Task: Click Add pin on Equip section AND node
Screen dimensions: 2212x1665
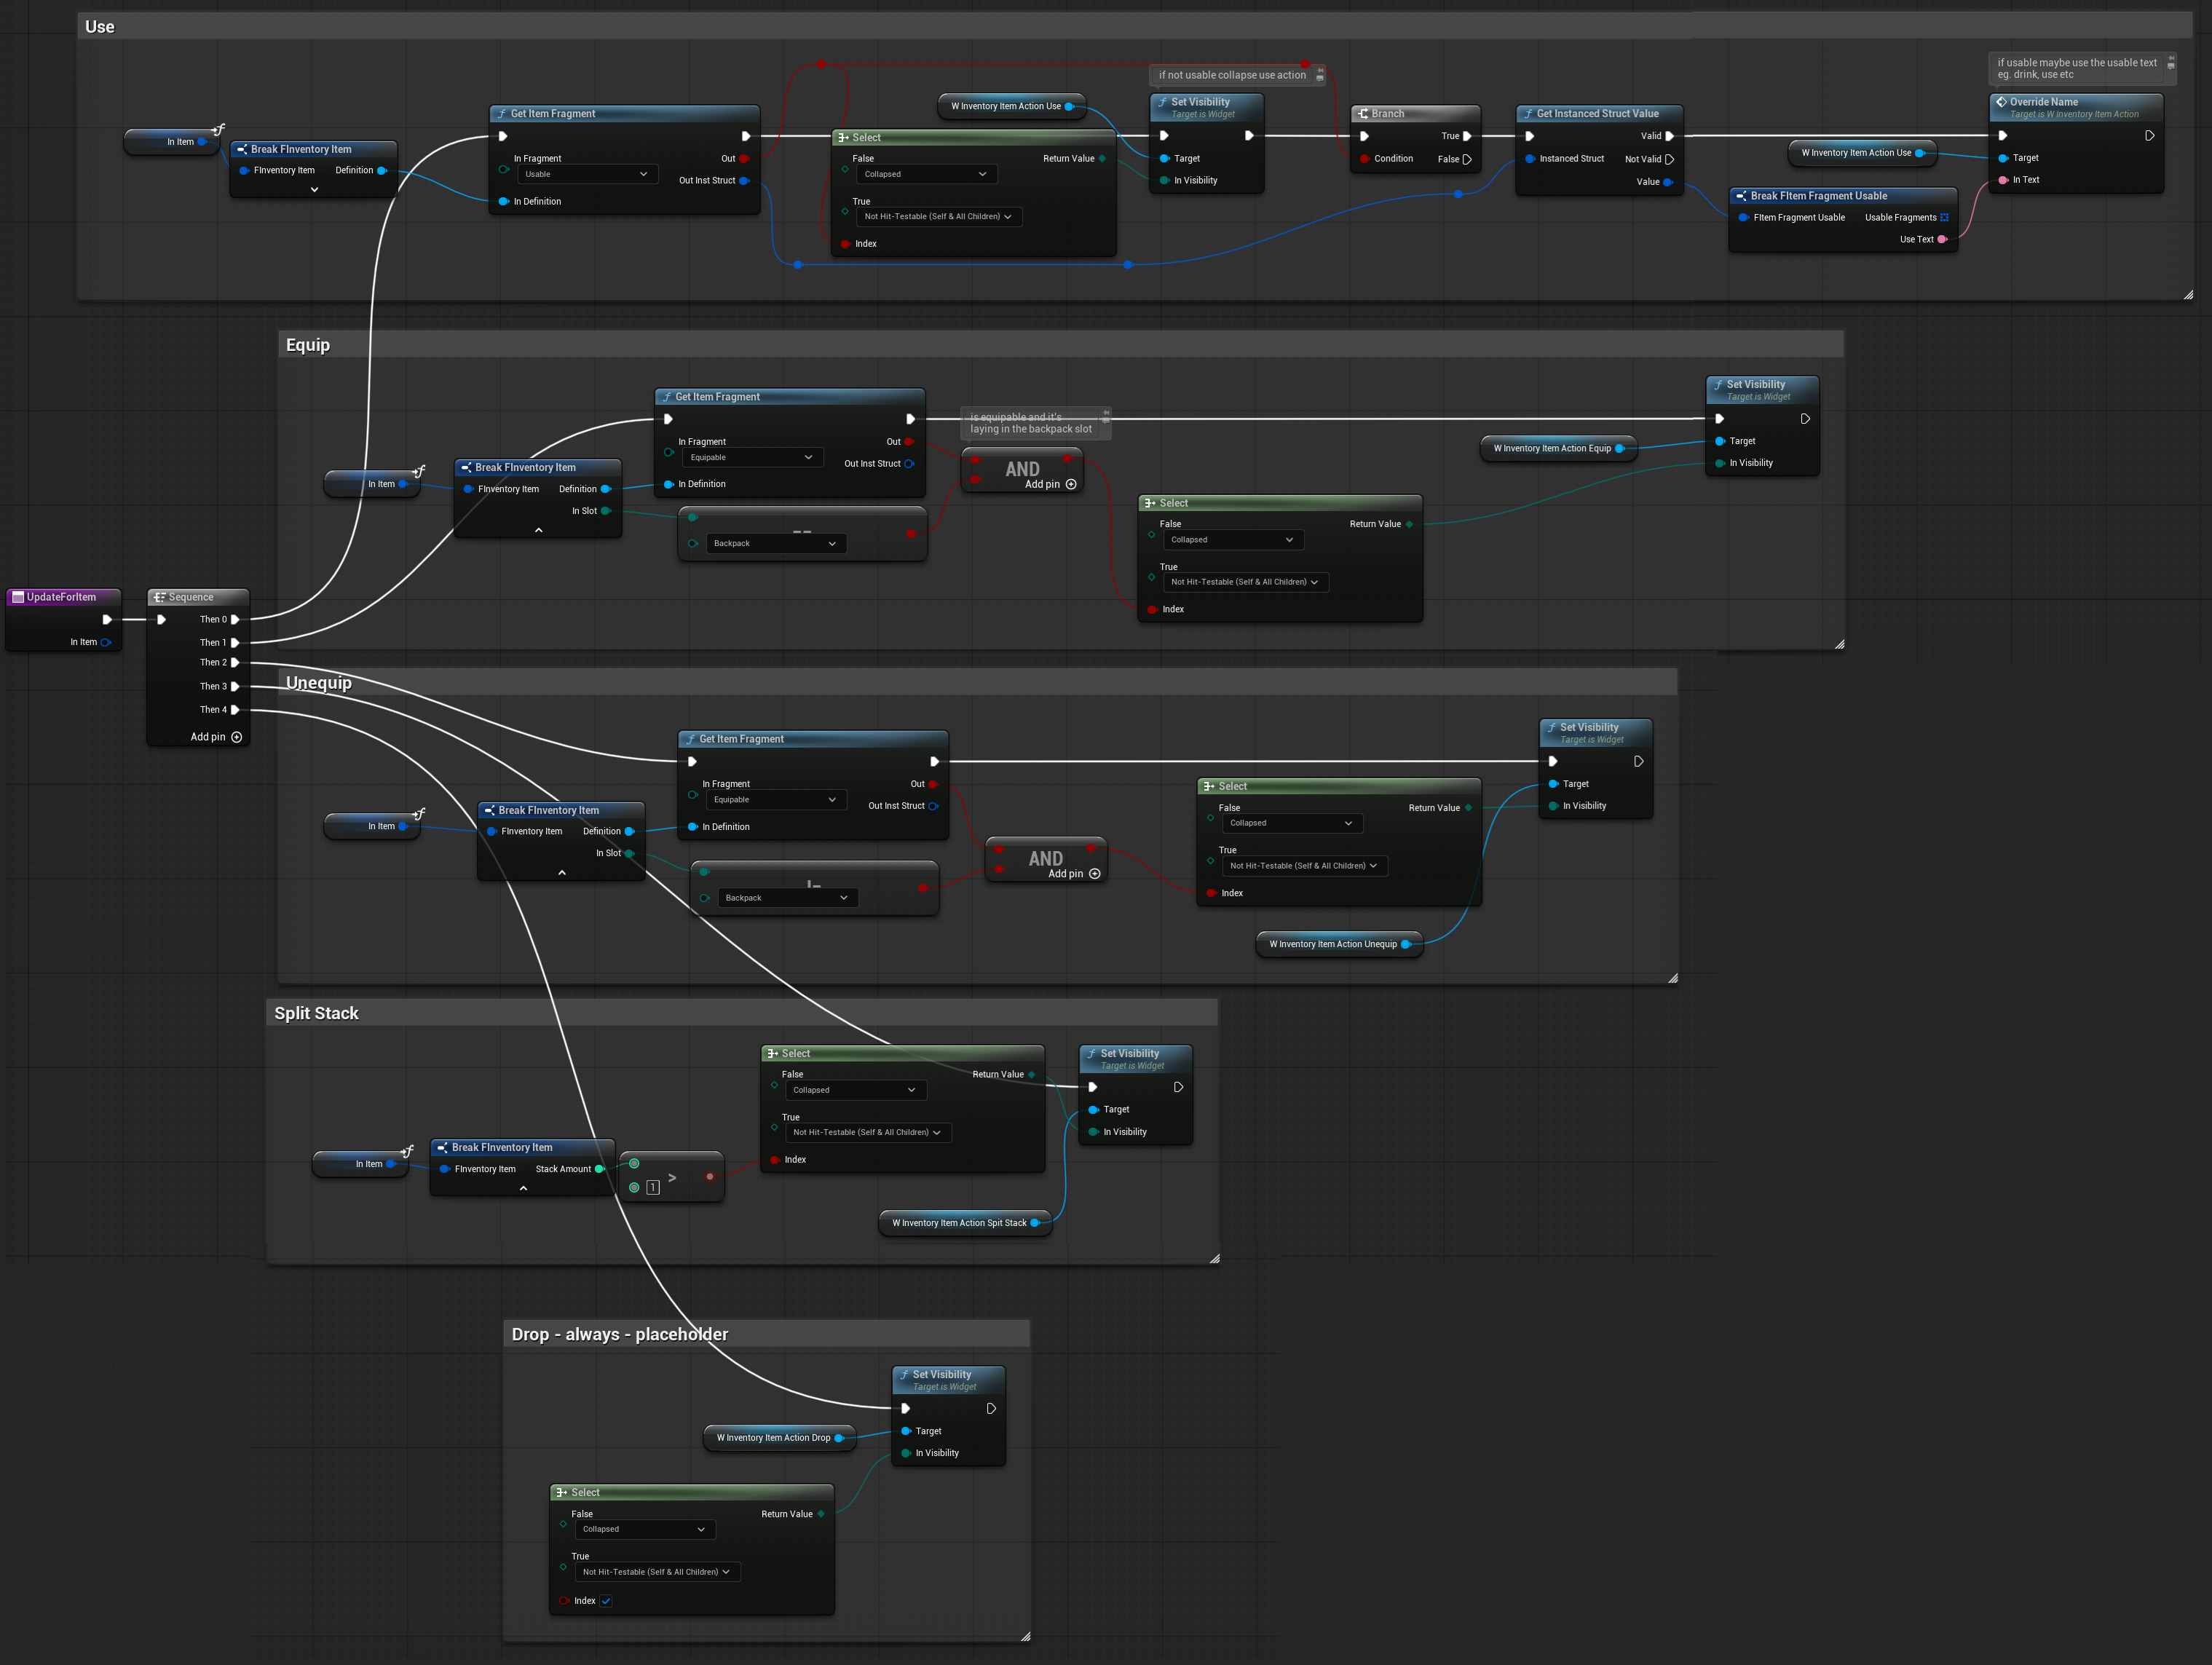Action: click(x=1071, y=484)
